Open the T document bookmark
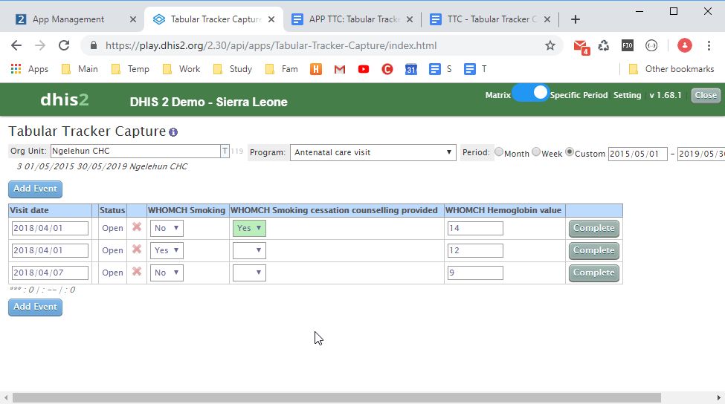This screenshot has width=725, height=404. coord(475,69)
